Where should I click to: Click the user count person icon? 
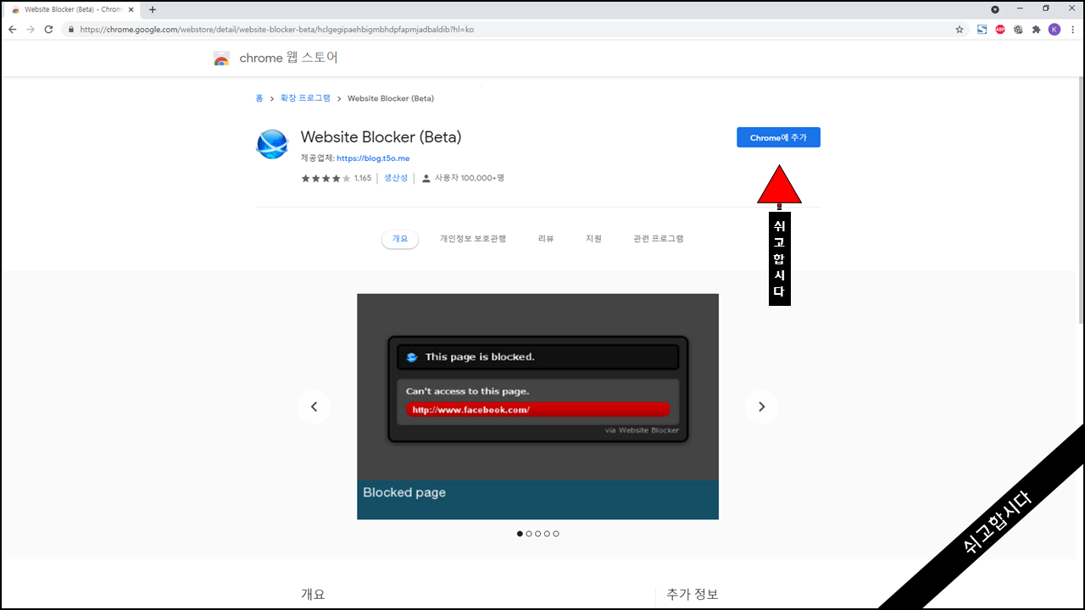pyautogui.click(x=426, y=178)
